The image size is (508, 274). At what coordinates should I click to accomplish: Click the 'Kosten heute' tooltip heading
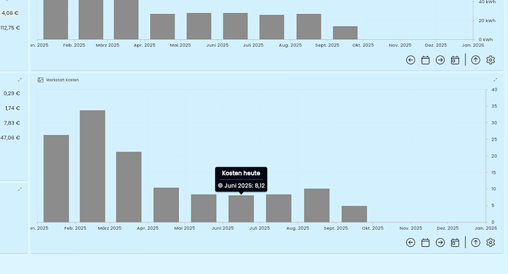(x=241, y=173)
